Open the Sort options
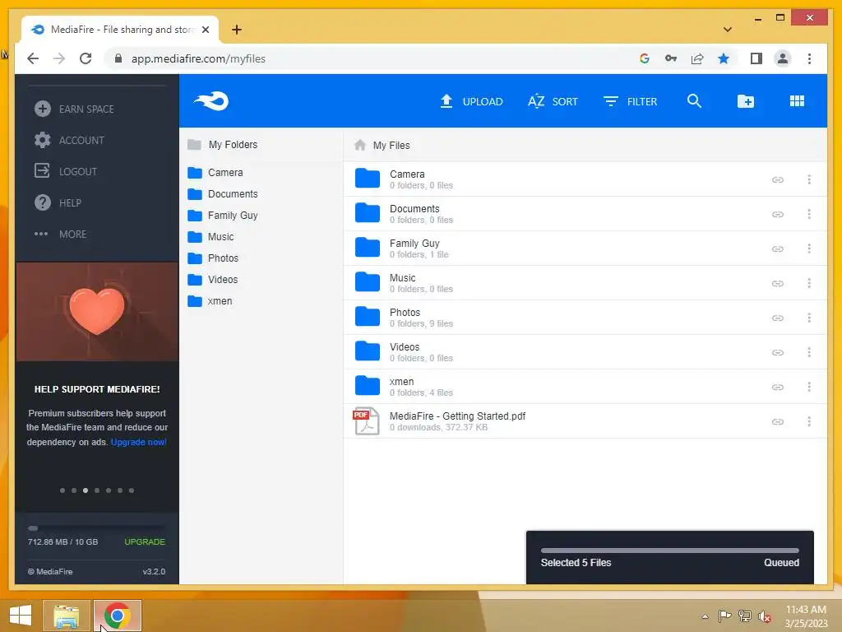This screenshot has height=632, width=842. pos(553,101)
